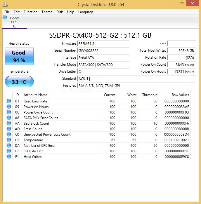Image resolution: width=201 pixels, height=204 pixels.
Task: Click the Standard field ACS-4
Action: 137,79
